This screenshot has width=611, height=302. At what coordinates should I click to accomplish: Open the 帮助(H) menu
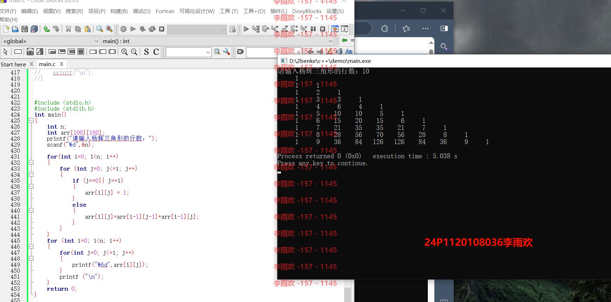click(9, 20)
